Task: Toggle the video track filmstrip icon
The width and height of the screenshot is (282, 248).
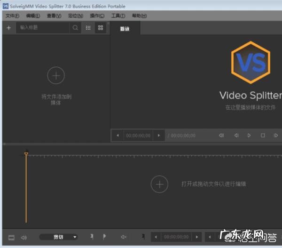Action: [x=11, y=237]
